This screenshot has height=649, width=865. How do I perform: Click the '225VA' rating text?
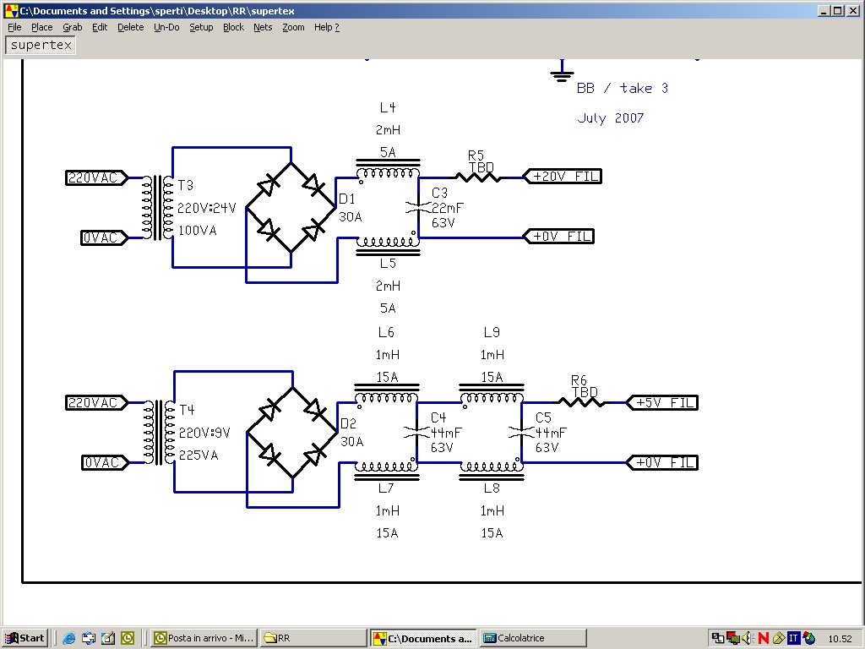199,455
